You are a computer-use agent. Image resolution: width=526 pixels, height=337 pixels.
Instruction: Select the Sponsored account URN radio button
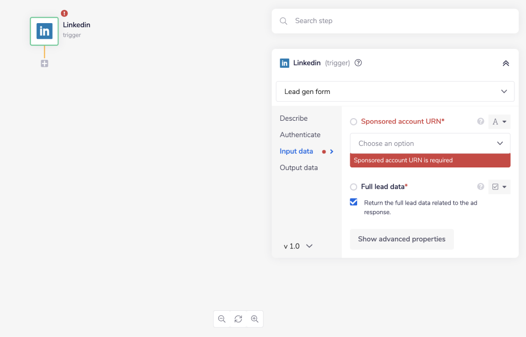[353, 121]
